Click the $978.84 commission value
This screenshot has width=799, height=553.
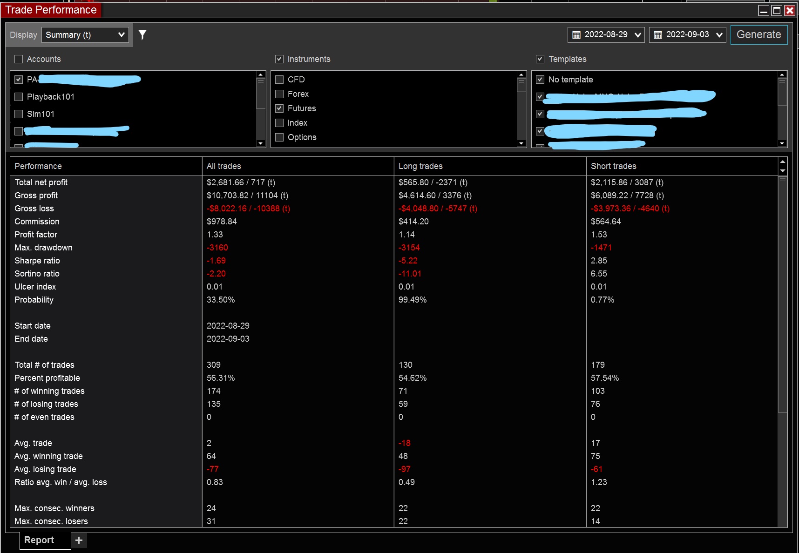click(222, 222)
